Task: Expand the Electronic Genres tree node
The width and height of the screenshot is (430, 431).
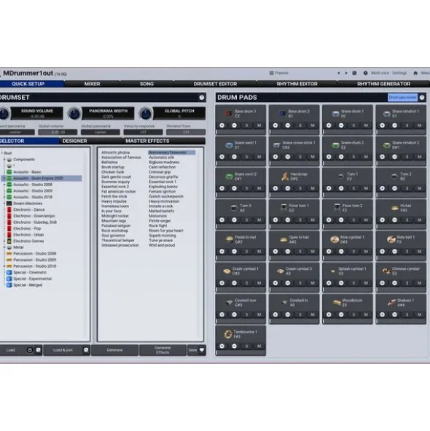Action: pos(4,241)
